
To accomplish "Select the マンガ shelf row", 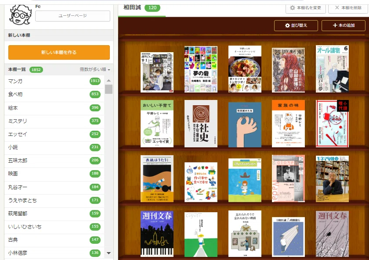I will point(54,81).
